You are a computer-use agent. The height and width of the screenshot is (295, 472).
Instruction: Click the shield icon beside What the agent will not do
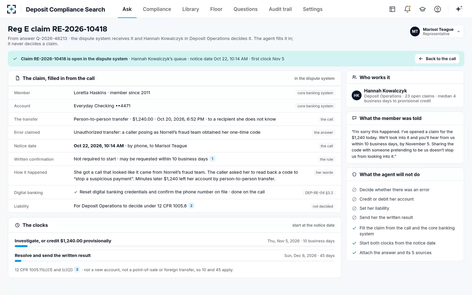(x=354, y=175)
